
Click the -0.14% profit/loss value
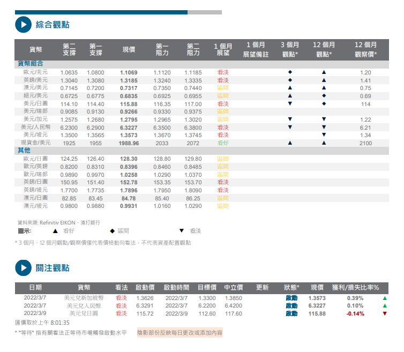pyautogui.click(x=355, y=314)
